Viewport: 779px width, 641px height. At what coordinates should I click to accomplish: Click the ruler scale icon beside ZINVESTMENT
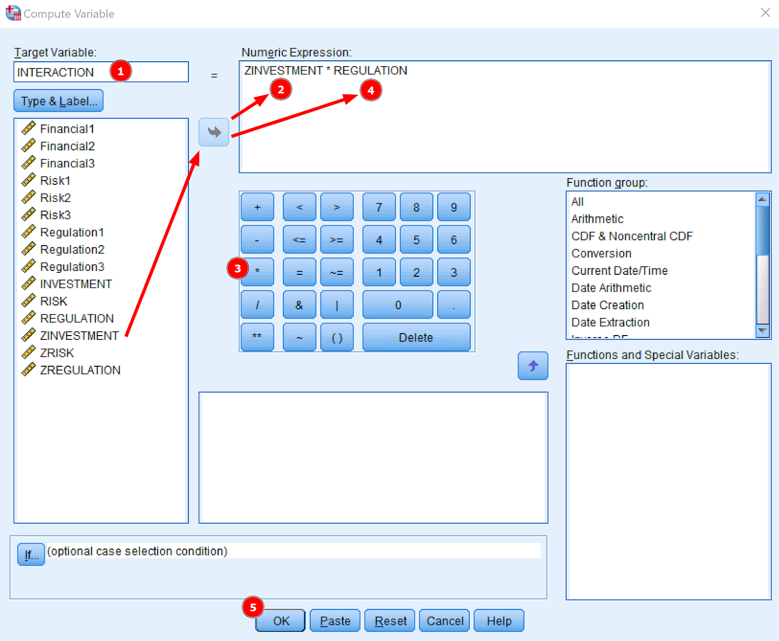(x=28, y=335)
